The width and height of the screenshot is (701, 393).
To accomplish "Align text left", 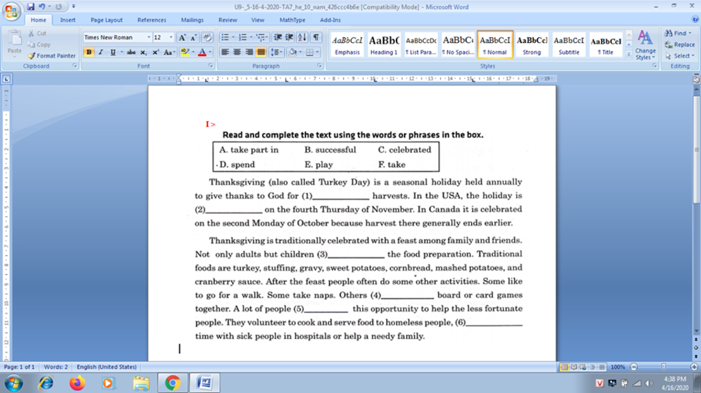I will pos(225,52).
